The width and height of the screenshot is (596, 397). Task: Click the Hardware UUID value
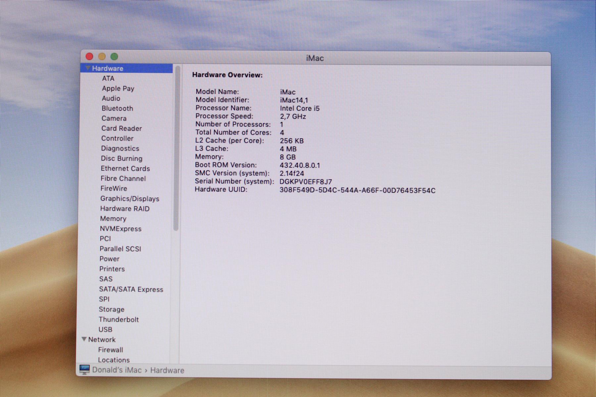click(x=358, y=191)
